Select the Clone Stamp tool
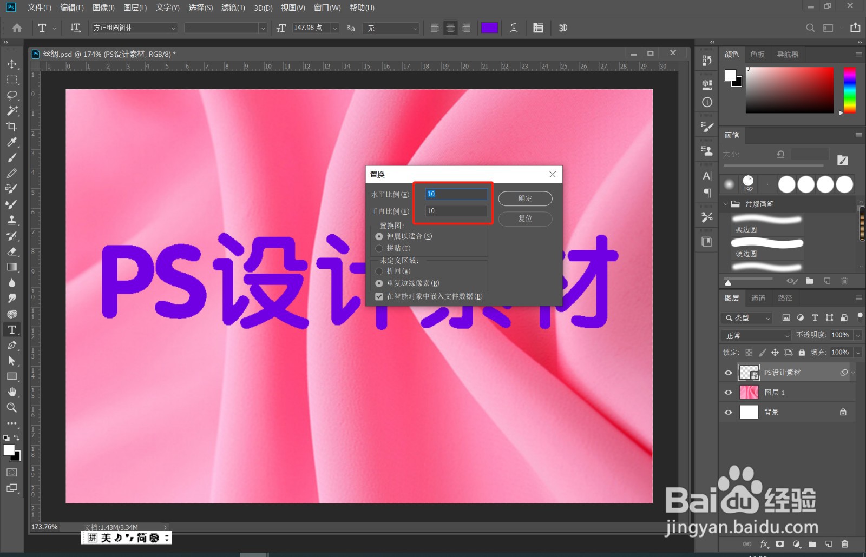The width and height of the screenshot is (866, 557). [12, 220]
